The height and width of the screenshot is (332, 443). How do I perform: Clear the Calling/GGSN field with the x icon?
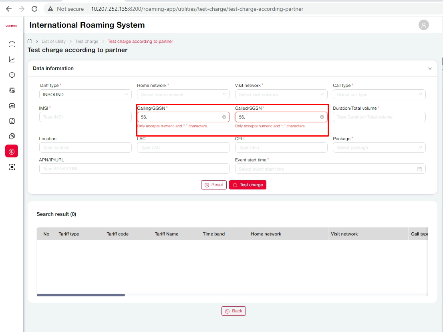tap(224, 117)
